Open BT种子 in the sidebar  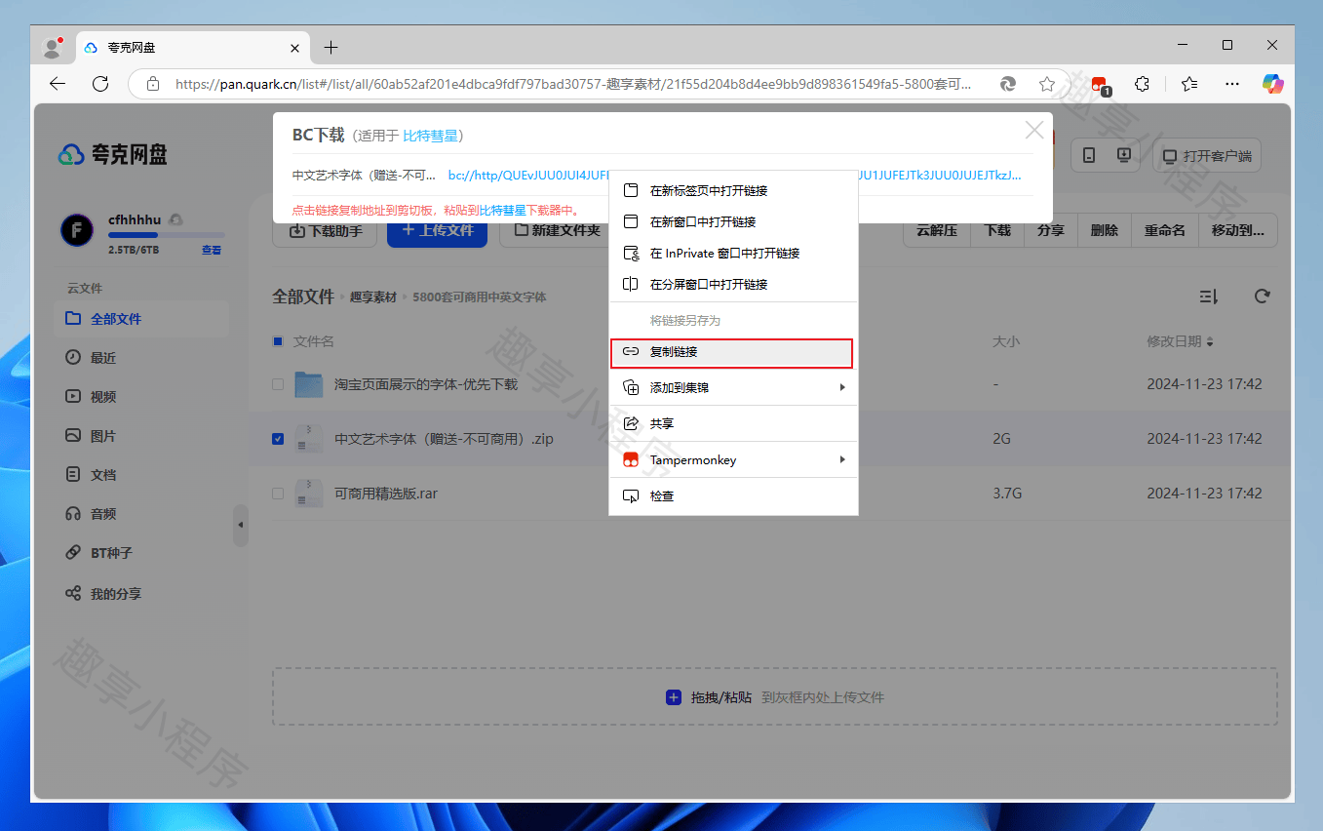point(111,553)
